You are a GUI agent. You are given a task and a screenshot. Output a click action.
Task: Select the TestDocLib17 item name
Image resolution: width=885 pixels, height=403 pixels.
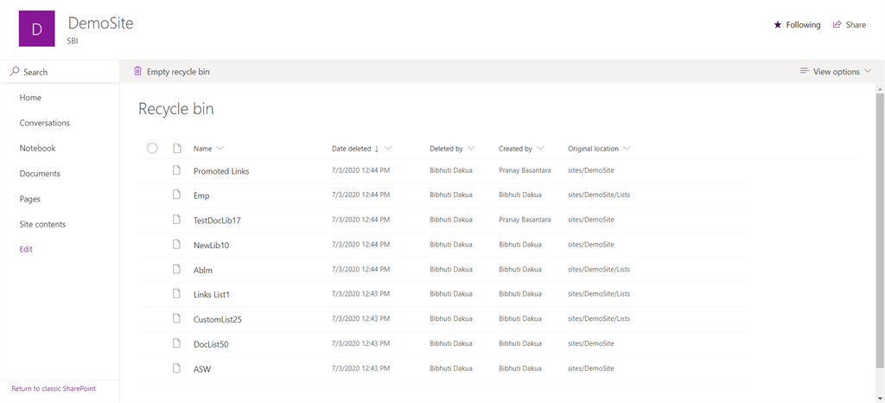(x=217, y=221)
